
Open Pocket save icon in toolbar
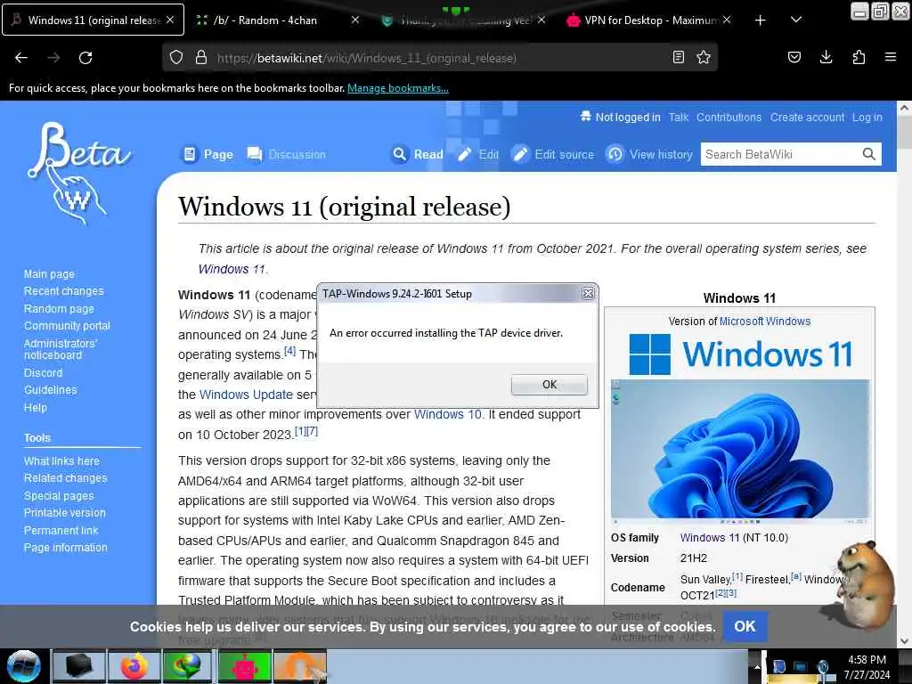[x=794, y=57]
